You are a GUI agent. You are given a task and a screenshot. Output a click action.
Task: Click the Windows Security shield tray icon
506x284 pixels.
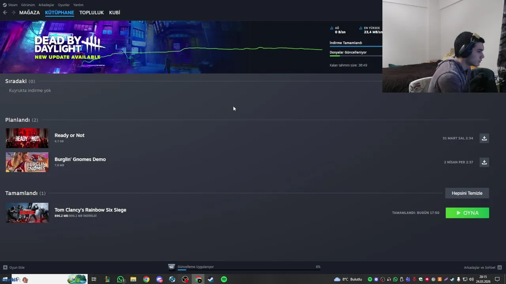pyautogui.click(x=421, y=279)
